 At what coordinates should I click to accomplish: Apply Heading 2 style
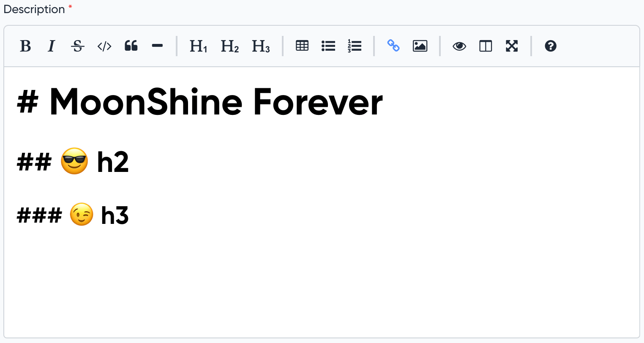pyautogui.click(x=230, y=46)
